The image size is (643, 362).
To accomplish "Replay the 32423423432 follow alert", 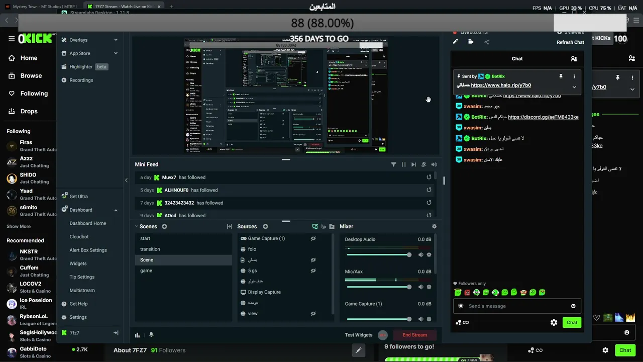I will pyautogui.click(x=429, y=203).
